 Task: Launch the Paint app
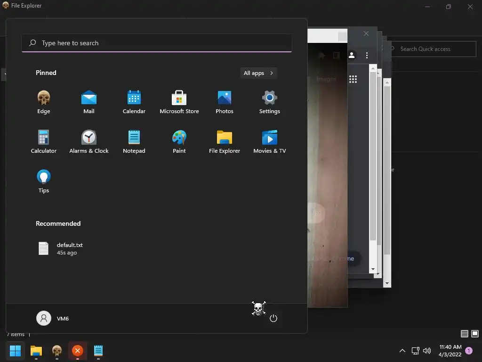pos(179,141)
